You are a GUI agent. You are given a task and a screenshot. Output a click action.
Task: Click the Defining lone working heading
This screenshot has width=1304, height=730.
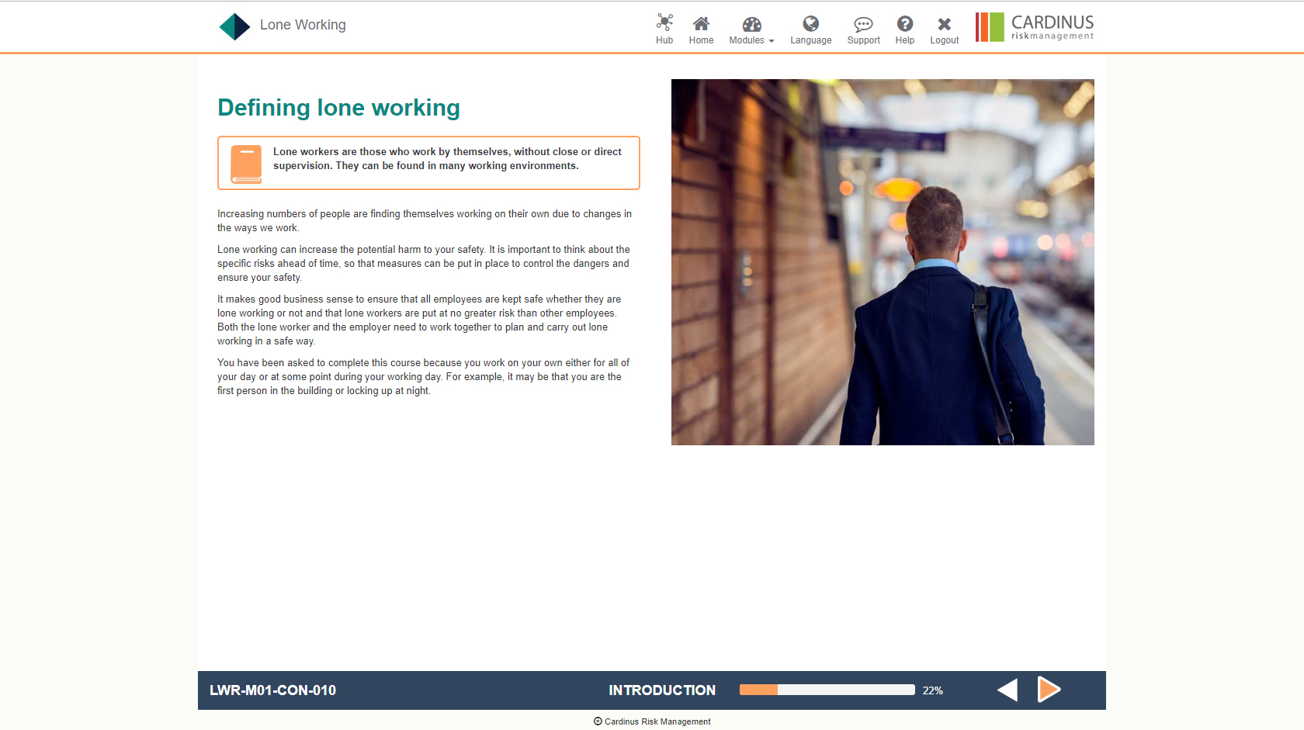tap(338, 107)
